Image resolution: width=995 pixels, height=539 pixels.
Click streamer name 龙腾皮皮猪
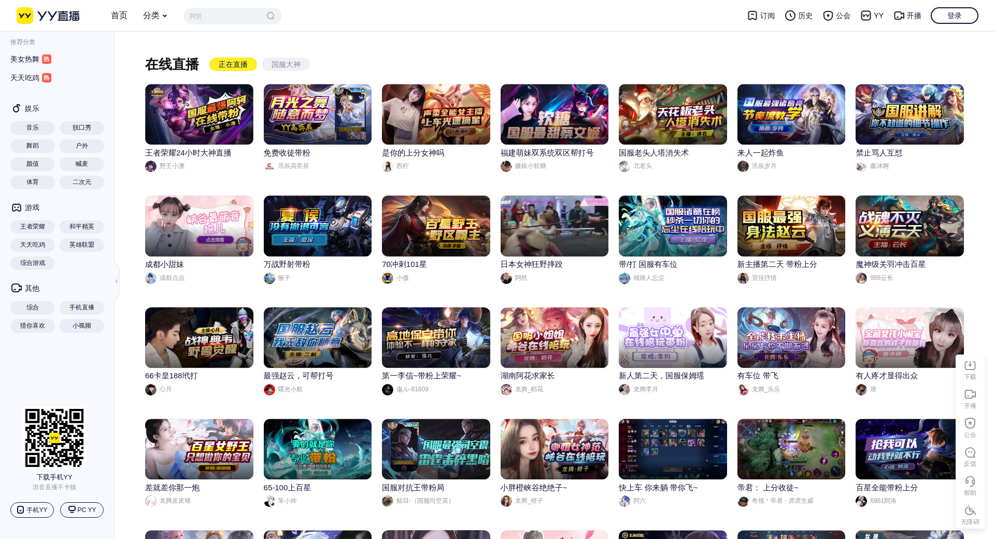click(175, 501)
